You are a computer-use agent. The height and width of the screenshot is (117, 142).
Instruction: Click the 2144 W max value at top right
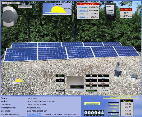[x=126, y=16]
